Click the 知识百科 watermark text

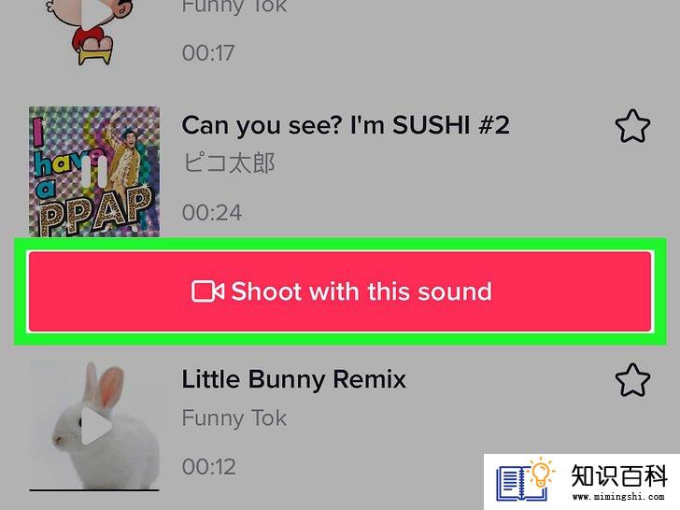tap(619, 475)
